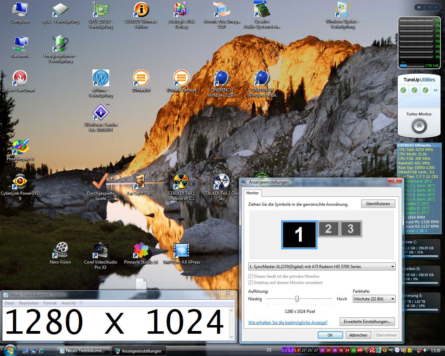Screen dimensions: 445x356
Task: Click the Abbrechen button
Action: [x=358, y=335]
